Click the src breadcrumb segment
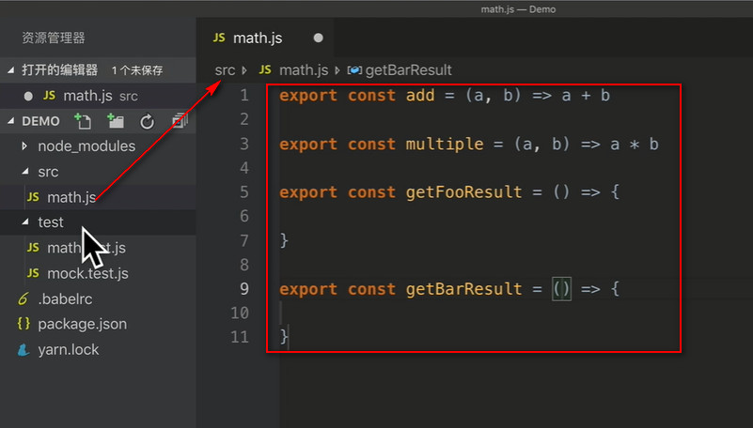Image resolution: width=753 pixels, height=428 pixels. (x=225, y=70)
